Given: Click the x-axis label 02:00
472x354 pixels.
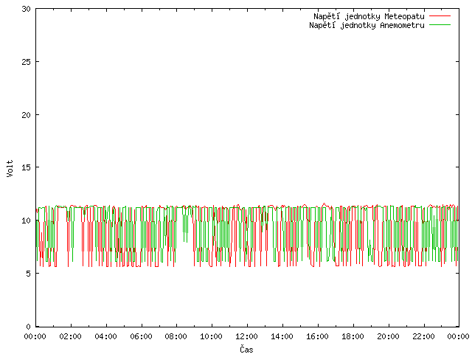Looking at the screenshot, I should tap(71, 336).
